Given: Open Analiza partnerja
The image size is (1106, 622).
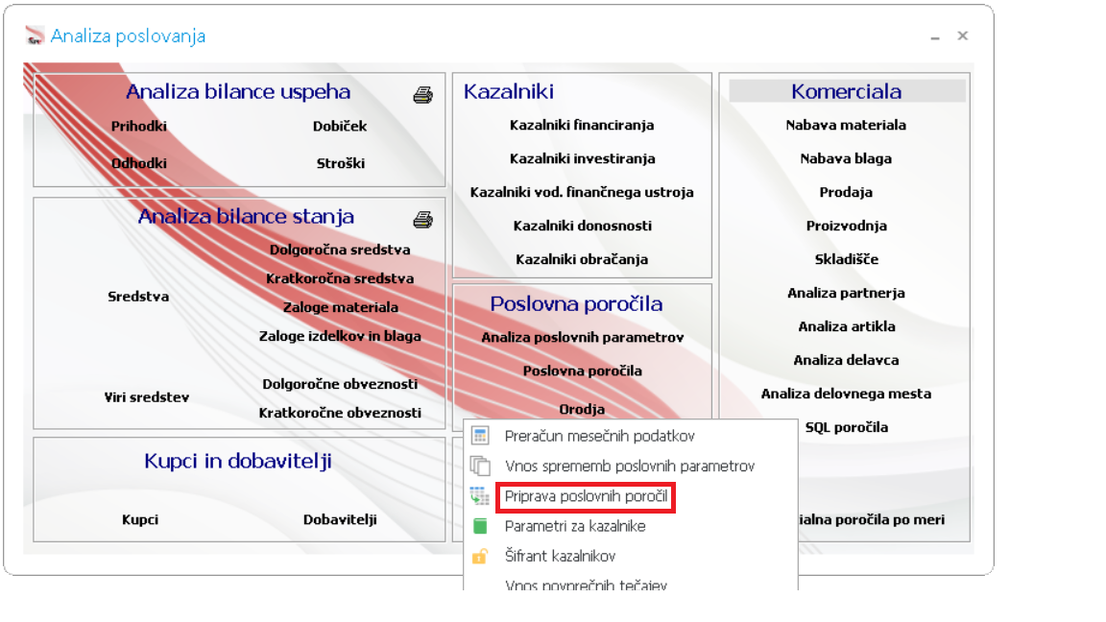Looking at the screenshot, I should (x=846, y=293).
